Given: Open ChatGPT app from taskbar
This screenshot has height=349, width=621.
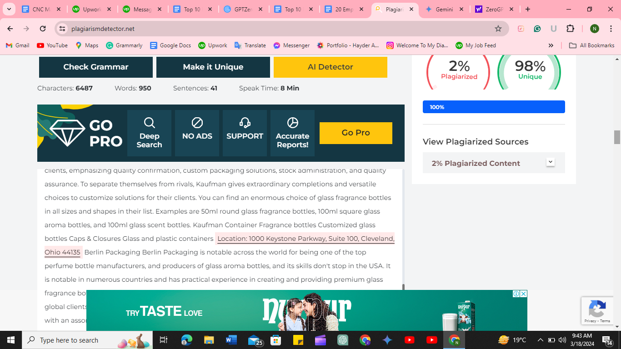Looking at the screenshot, I should 343,340.
